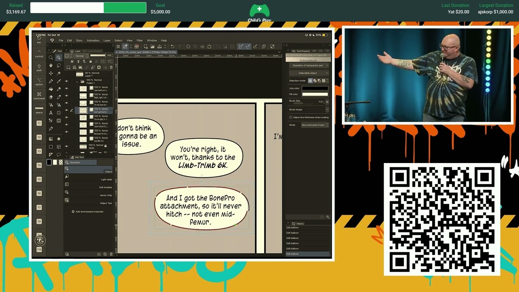Open the hamburger menu in command bar
This screenshot has height=292, width=519.
(x=118, y=47)
